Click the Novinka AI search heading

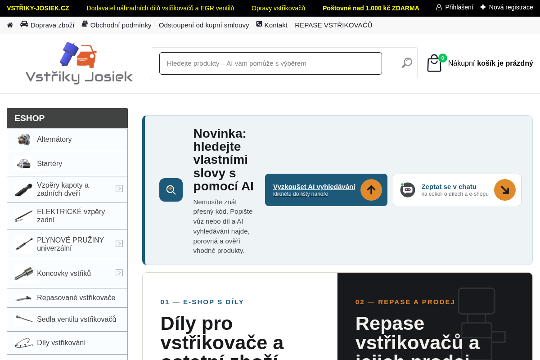[x=224, y=160]
